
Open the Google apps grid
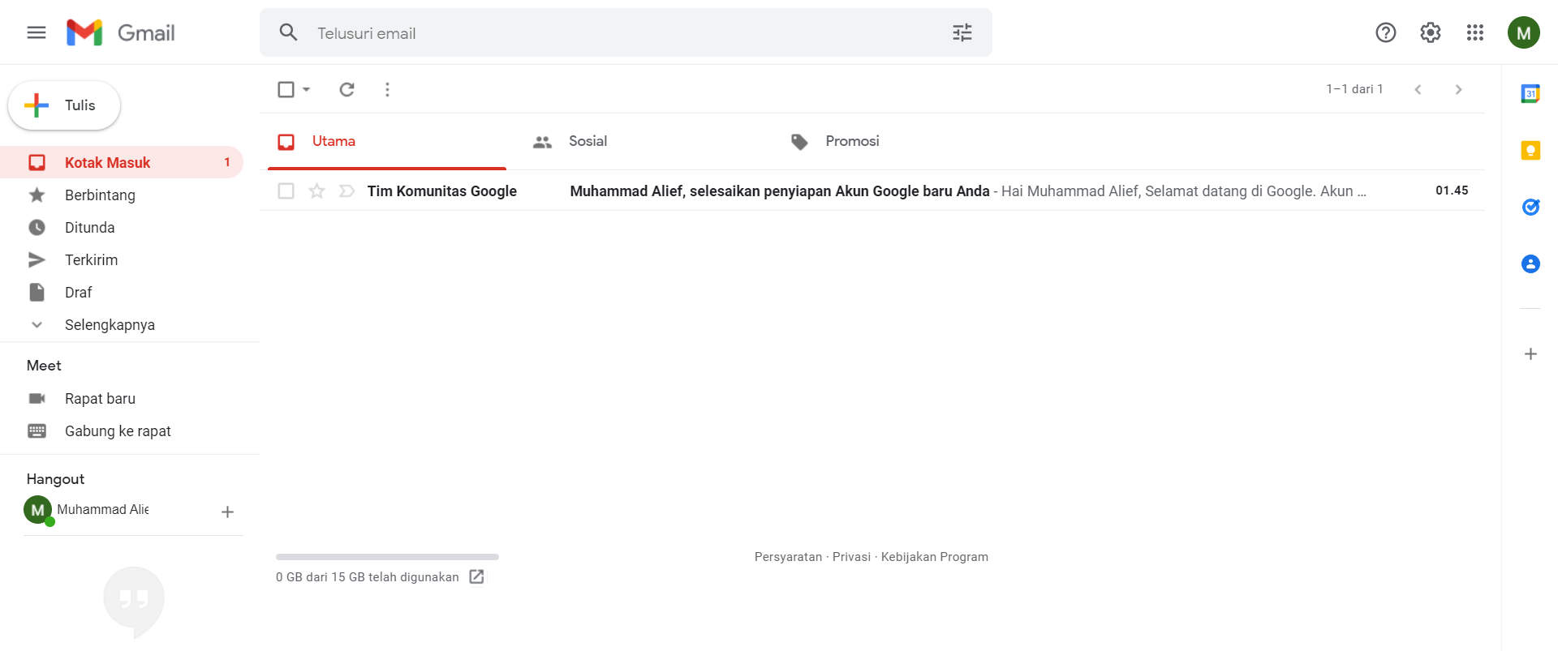1474,32
